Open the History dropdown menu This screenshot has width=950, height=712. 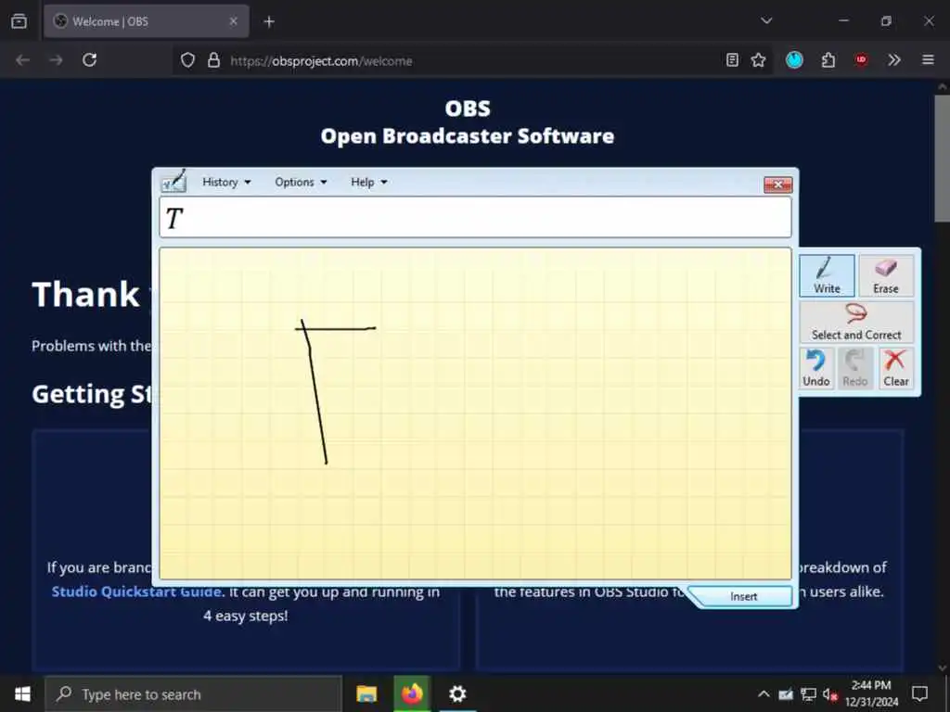pyautogui.click(x=226, y=183)
